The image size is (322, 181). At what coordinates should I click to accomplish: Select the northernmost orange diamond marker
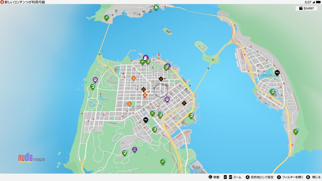[x=133, y=78]
